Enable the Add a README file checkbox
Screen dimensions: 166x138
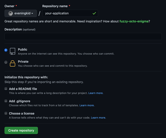pyautogui.click(x=6, y=89)
